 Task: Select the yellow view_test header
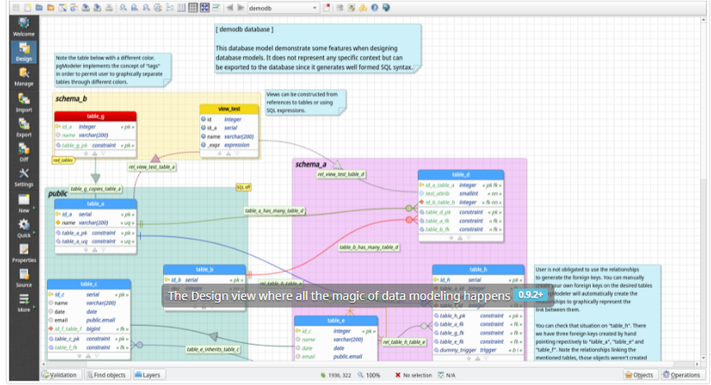pos(229,109)
